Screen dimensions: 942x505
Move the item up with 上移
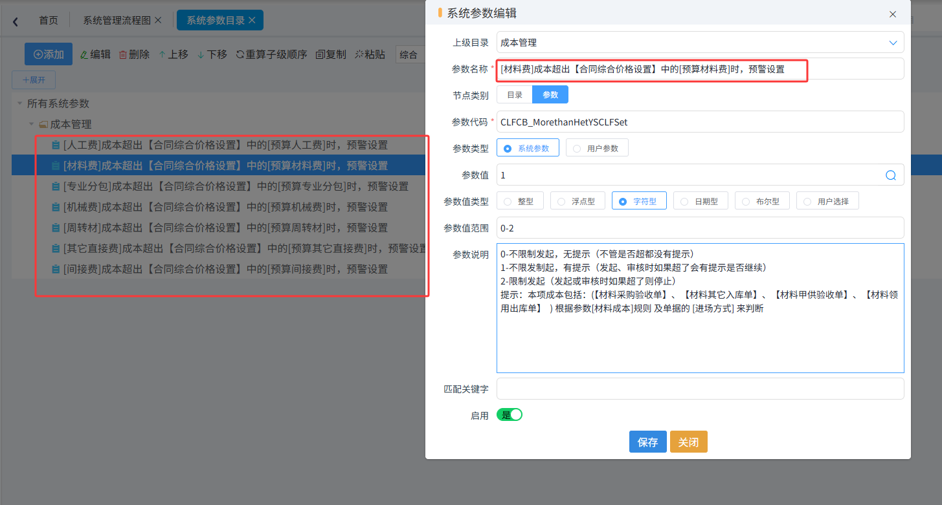tap(173, 54)
